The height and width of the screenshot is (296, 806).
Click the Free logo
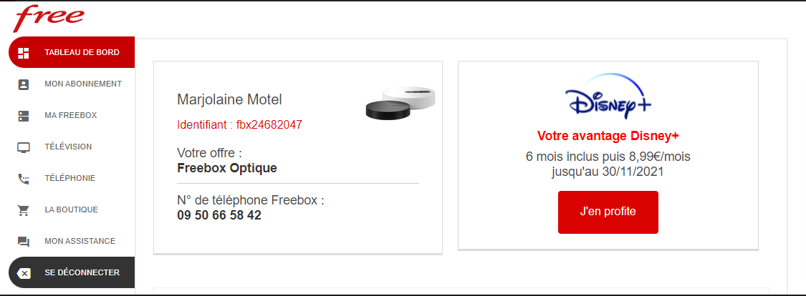tap(49, 18)
